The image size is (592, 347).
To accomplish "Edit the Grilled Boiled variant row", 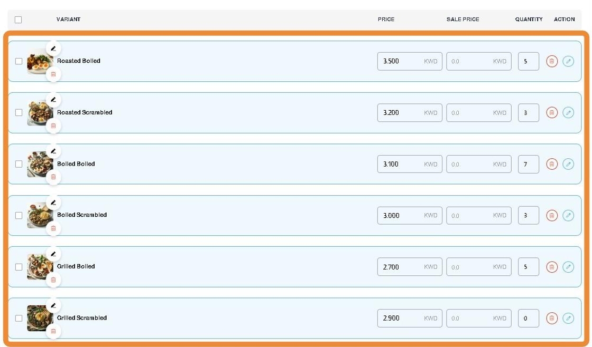I will coord(568,267).
